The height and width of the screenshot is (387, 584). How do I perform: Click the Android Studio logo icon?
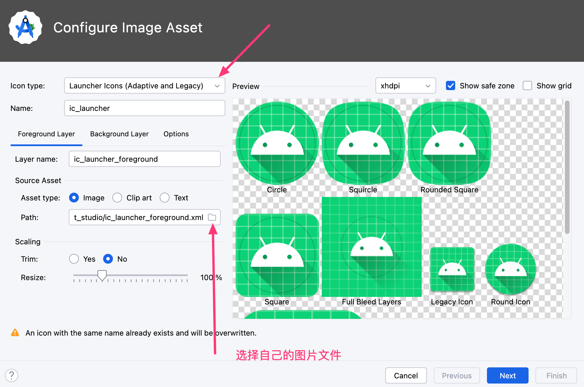coord(25,28)
